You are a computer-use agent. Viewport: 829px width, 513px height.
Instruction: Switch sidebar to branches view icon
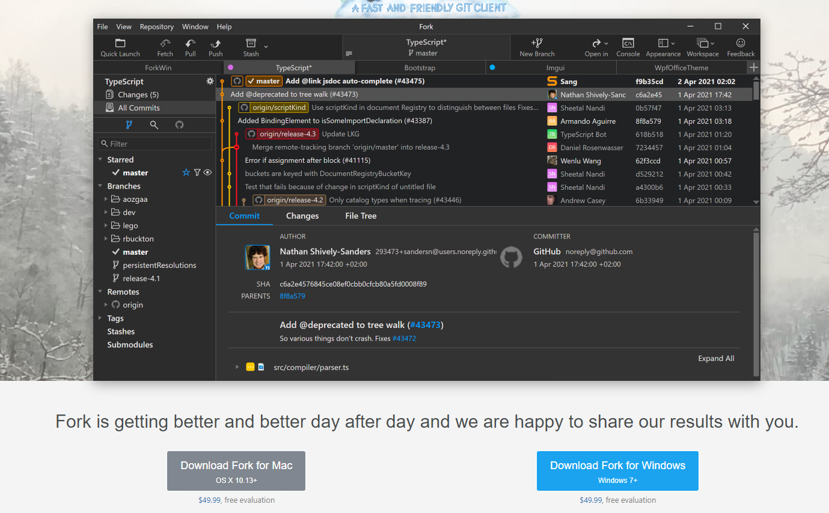click(x=129, y=125)
